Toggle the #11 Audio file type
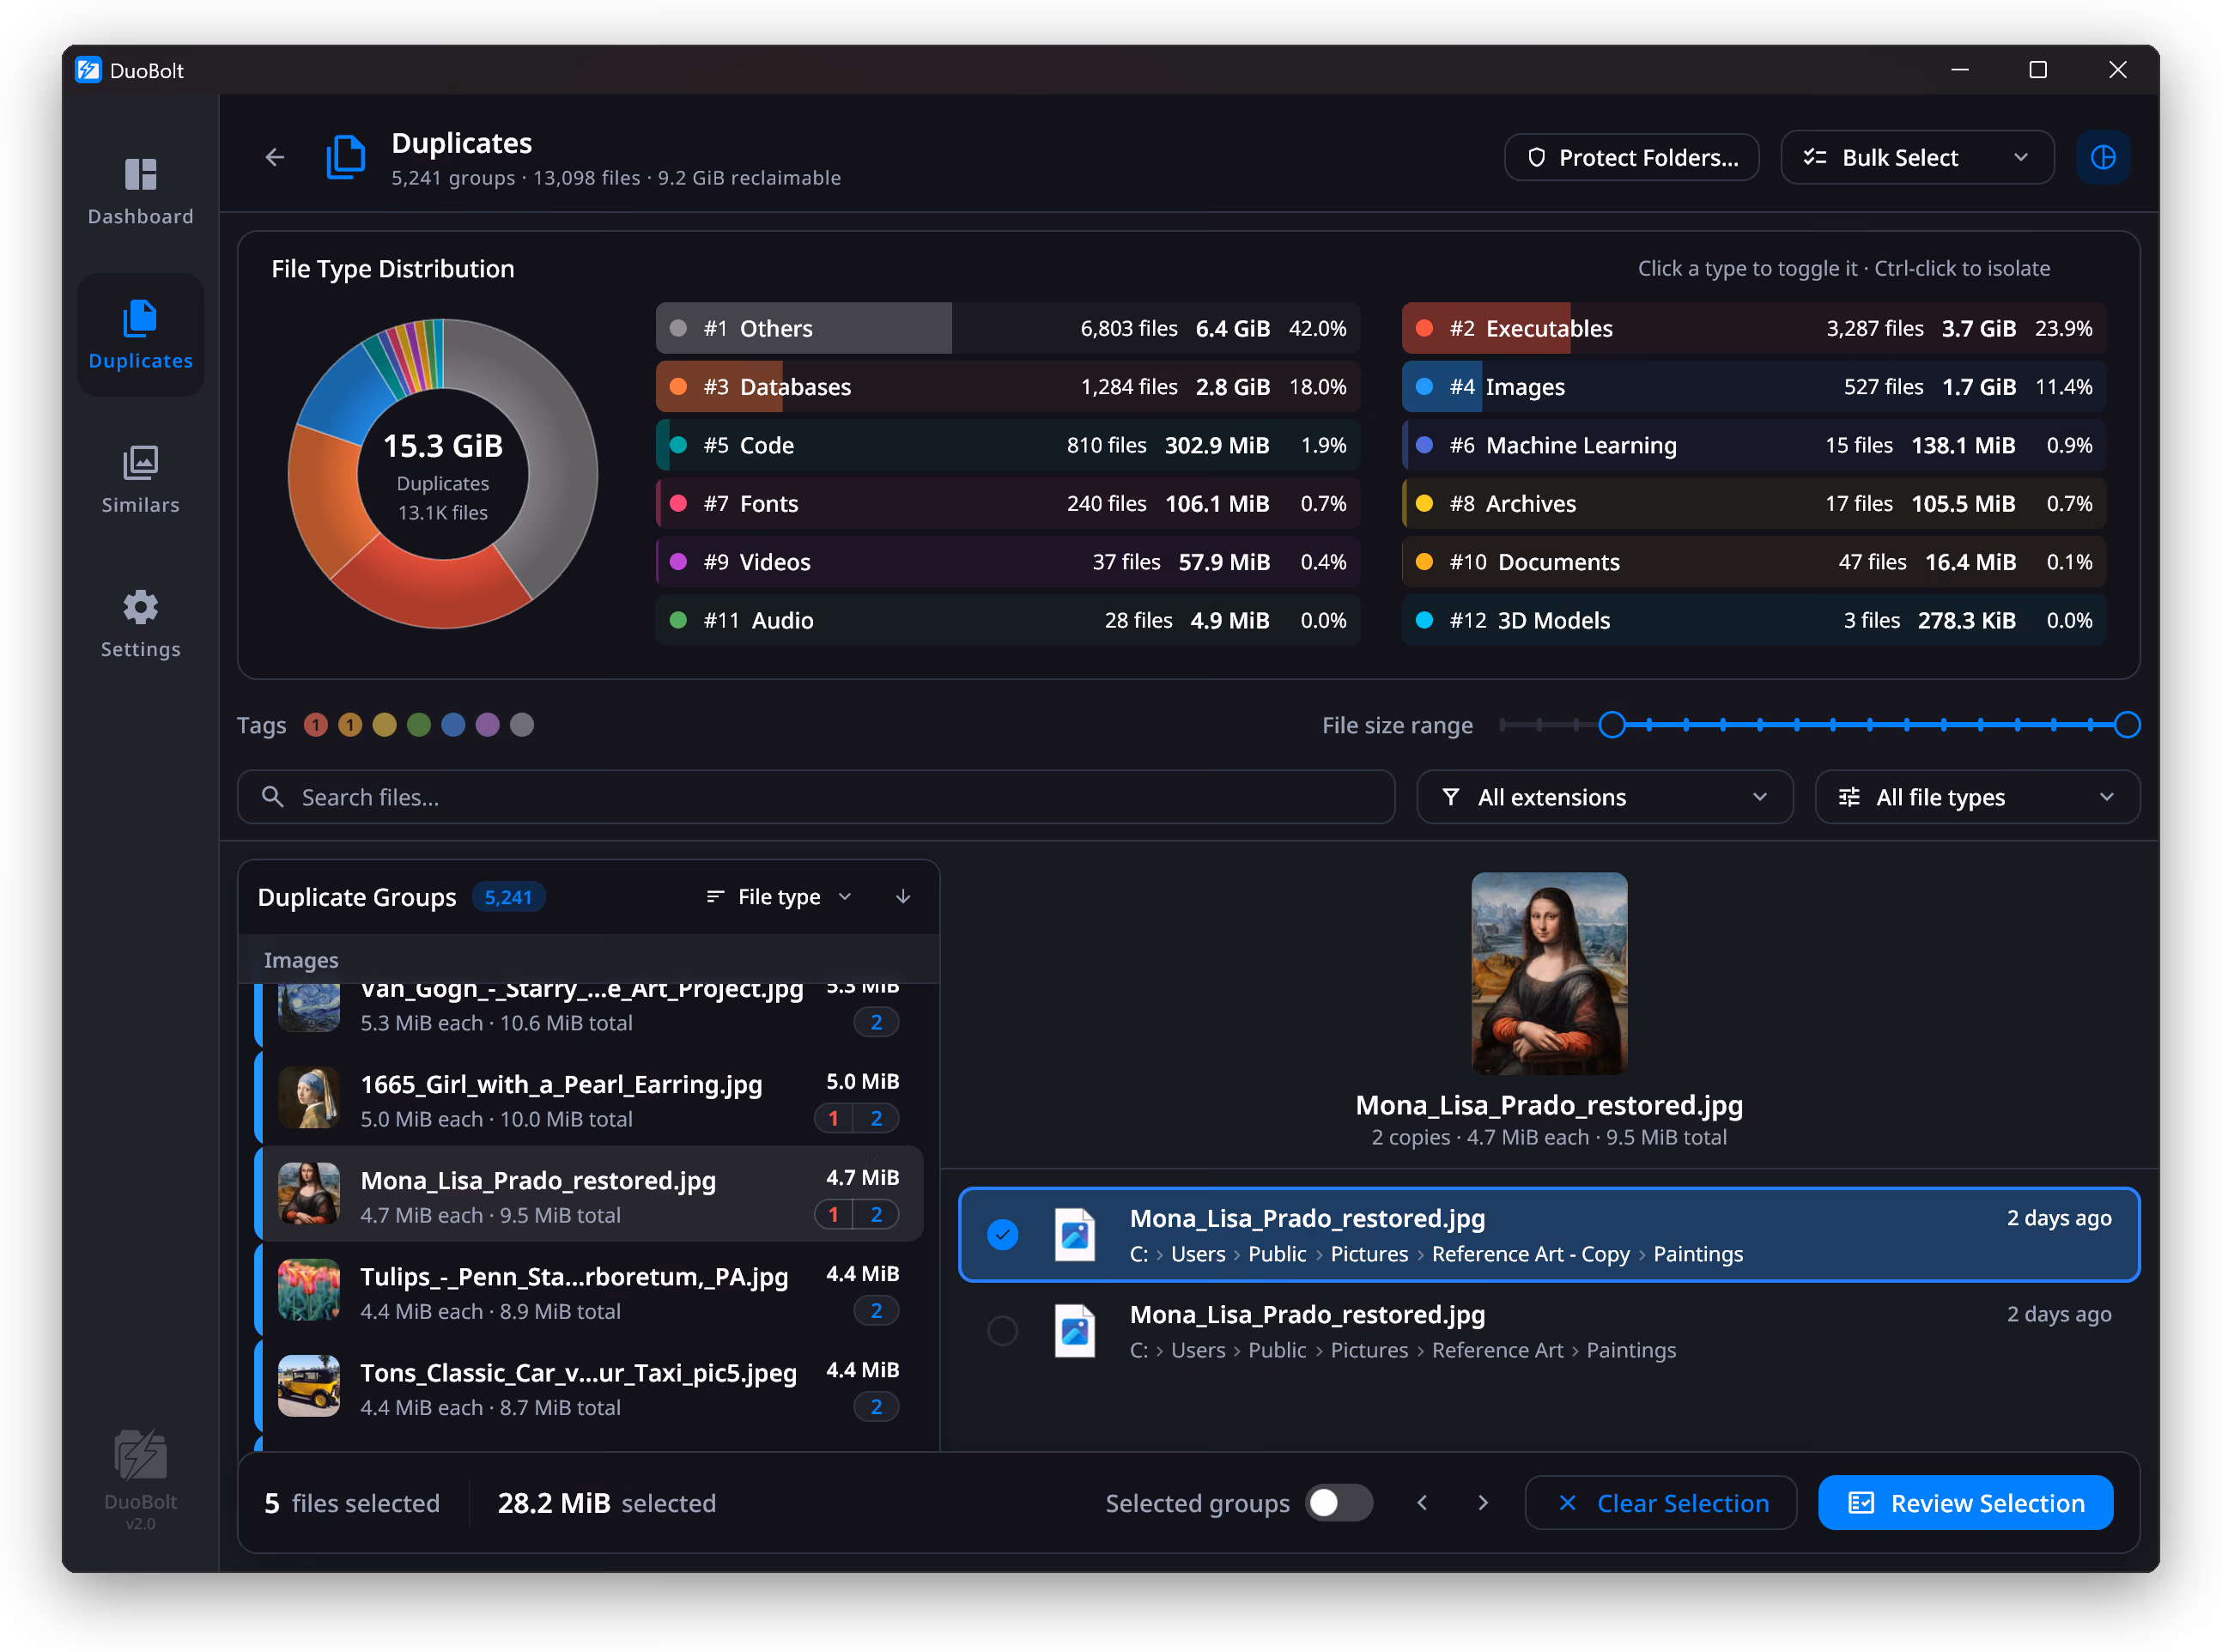Screen dimensions: 2222x1652 [x=1007, y=620]
